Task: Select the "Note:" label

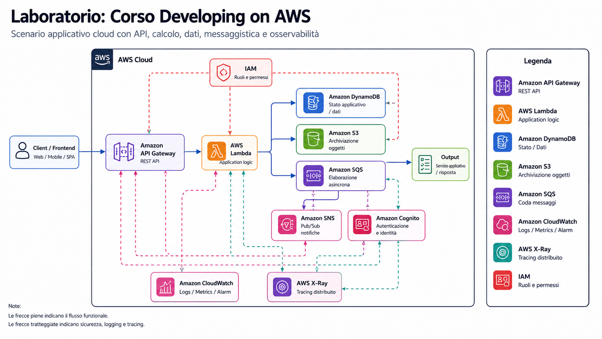Action: (x=15, y=306)
